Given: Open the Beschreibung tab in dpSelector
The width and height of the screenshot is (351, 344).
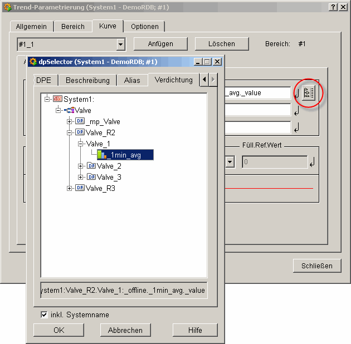Looking at the screenshot, I should (87, 80).
